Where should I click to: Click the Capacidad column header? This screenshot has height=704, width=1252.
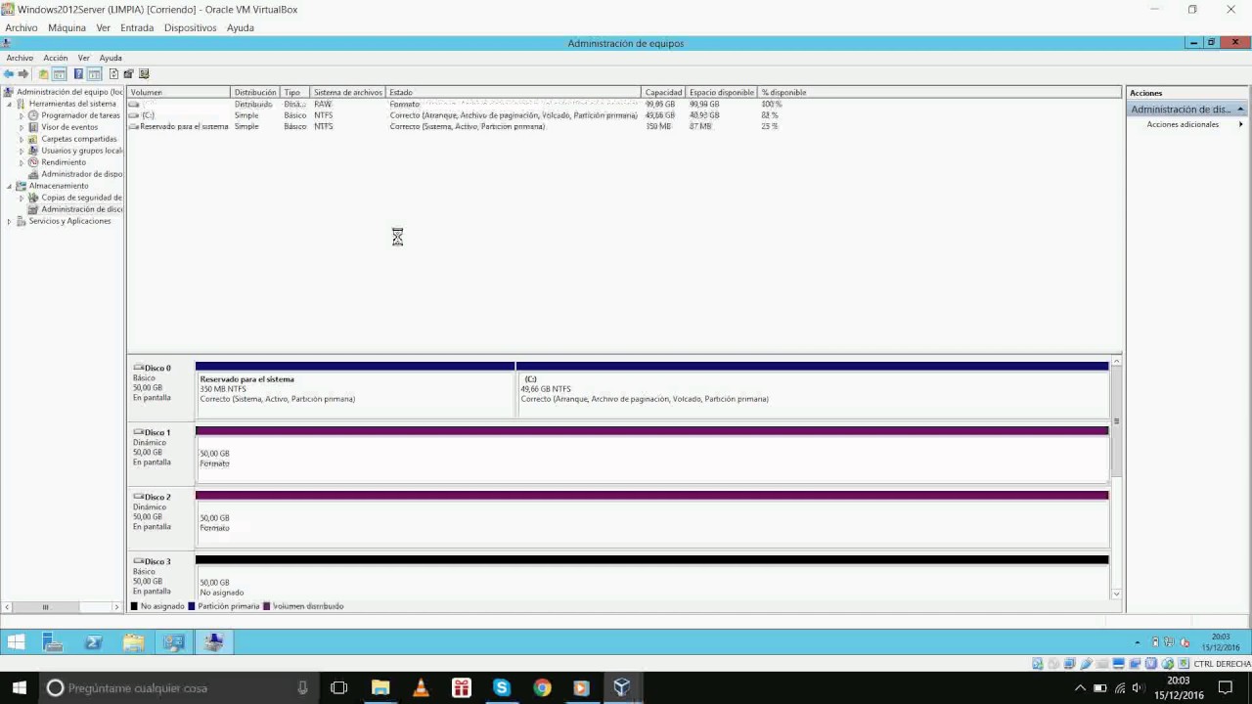coord(663,92)
